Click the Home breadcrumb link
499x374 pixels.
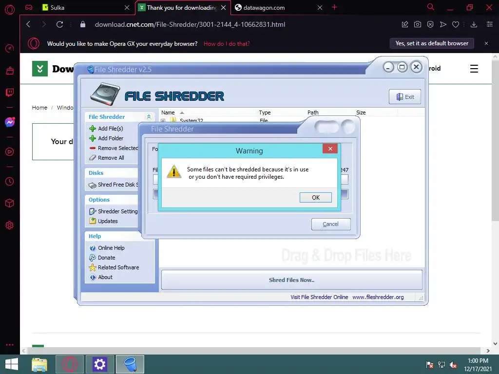(39, 108)
